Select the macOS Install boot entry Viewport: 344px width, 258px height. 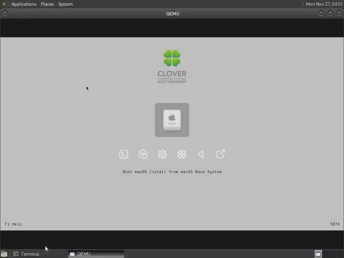pyautogui.click(x=172, y=120)
